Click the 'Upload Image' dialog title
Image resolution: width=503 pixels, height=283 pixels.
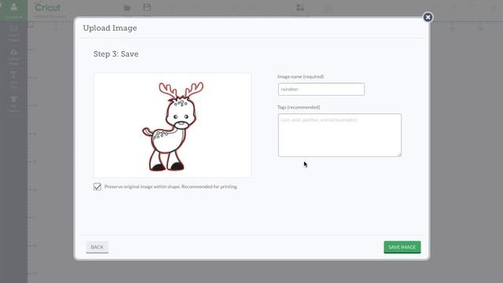point(110,28)
